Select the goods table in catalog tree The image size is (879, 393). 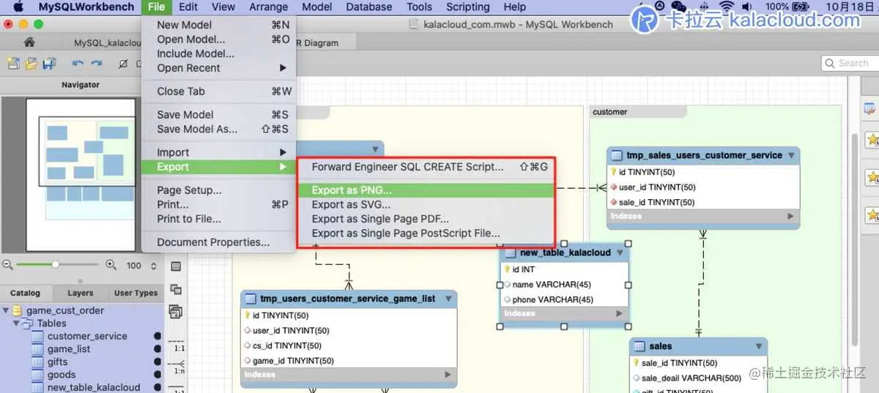(62, 375)
